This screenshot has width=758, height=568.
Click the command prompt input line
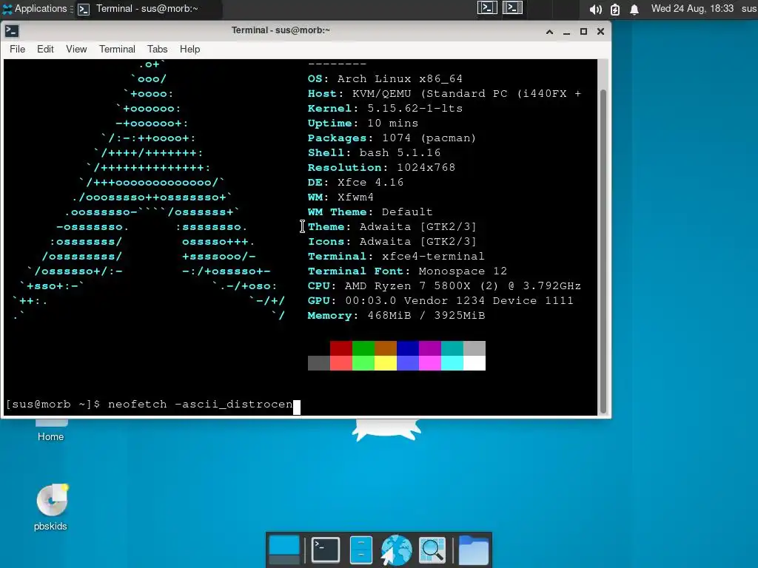152,405
